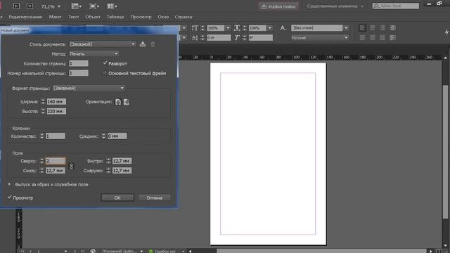Click the Количество страниц field

pyautogui.click(x=79, y=63)
